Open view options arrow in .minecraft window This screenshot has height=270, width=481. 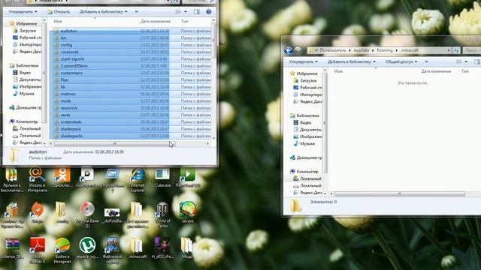466,61
